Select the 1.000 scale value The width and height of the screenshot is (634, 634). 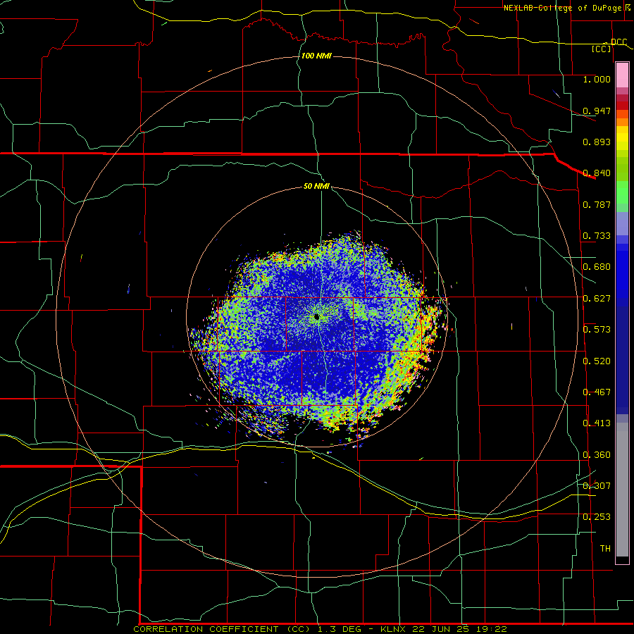click(597, 79)
